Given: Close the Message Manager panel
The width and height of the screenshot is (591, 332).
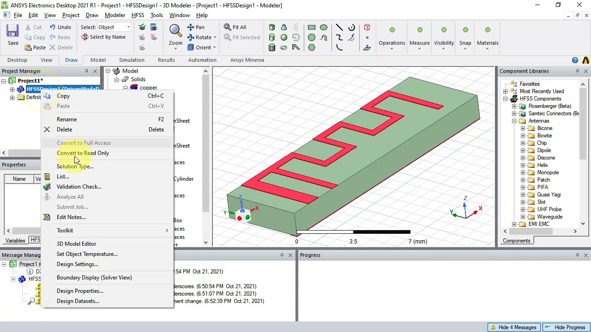Looking at the screenshot, I should click(290, 255).
